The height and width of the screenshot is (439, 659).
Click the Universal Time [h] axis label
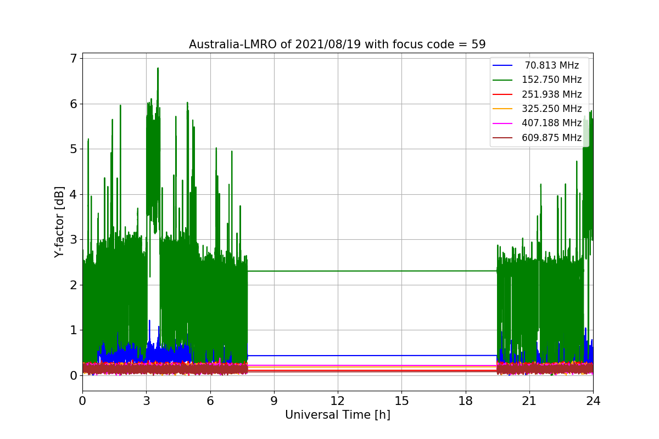pyautogui.click(x=337, y=415)
